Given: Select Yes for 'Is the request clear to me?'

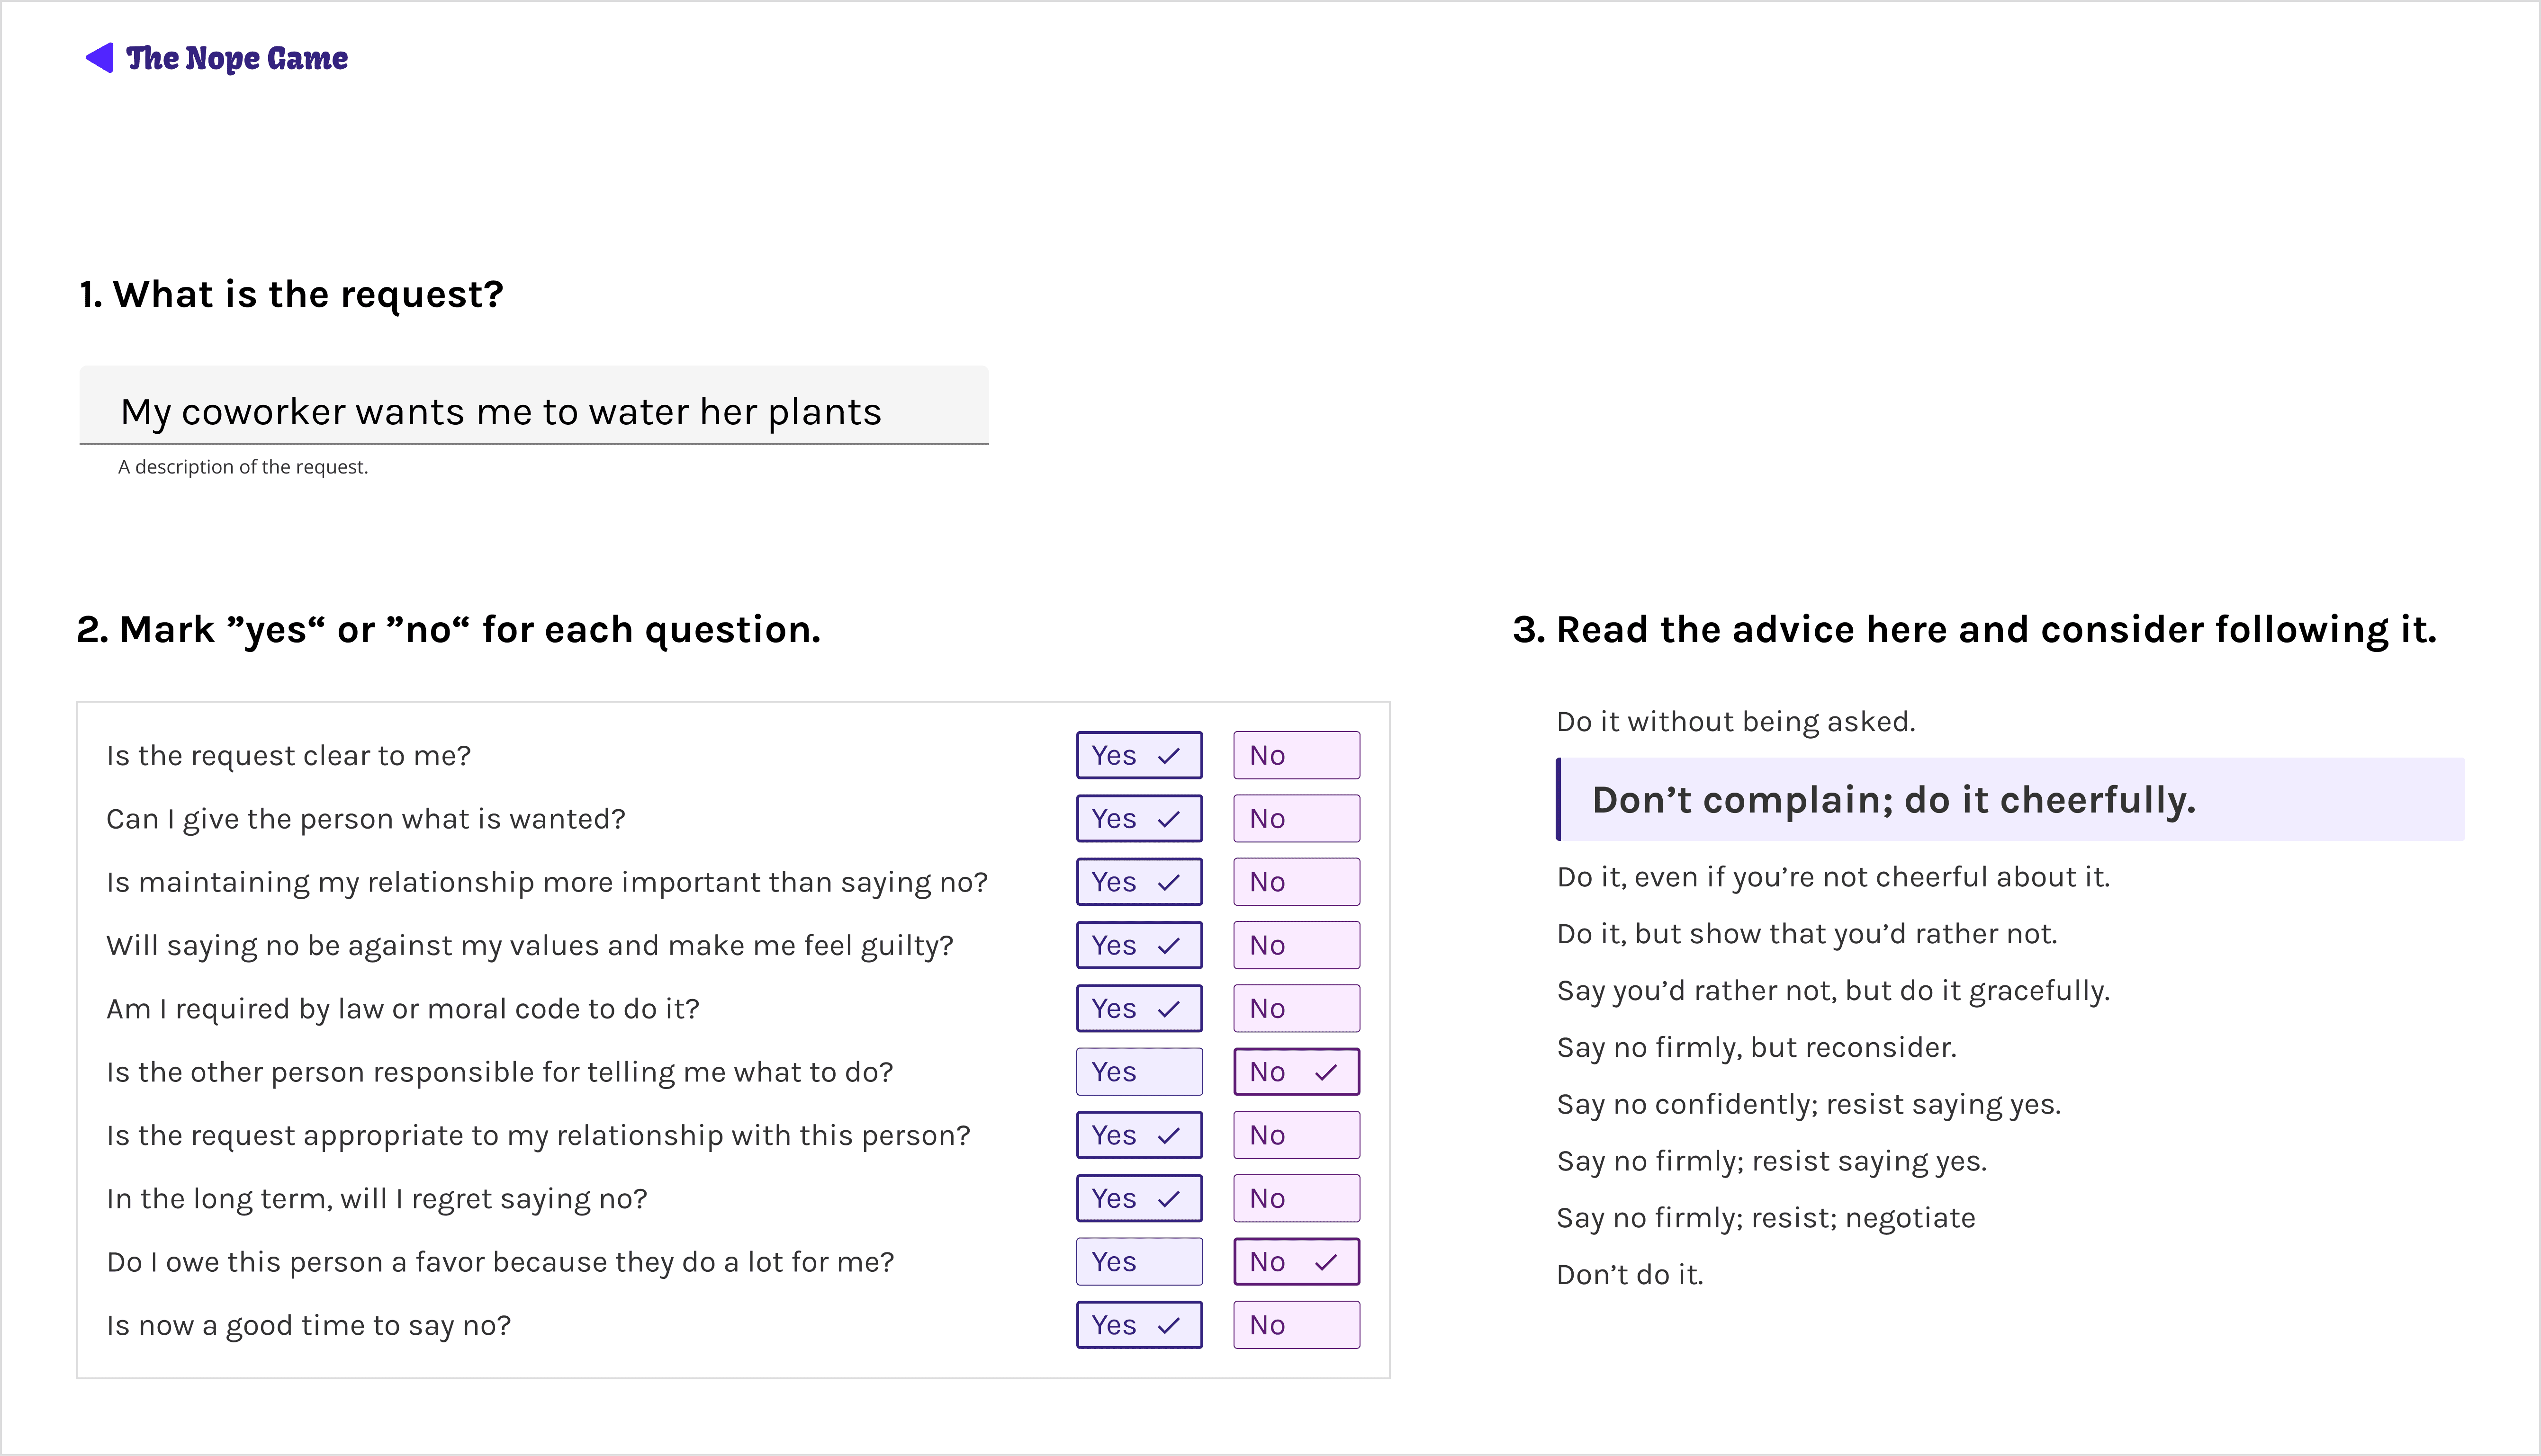Looking at the screenshot, I should point(1139,755).
